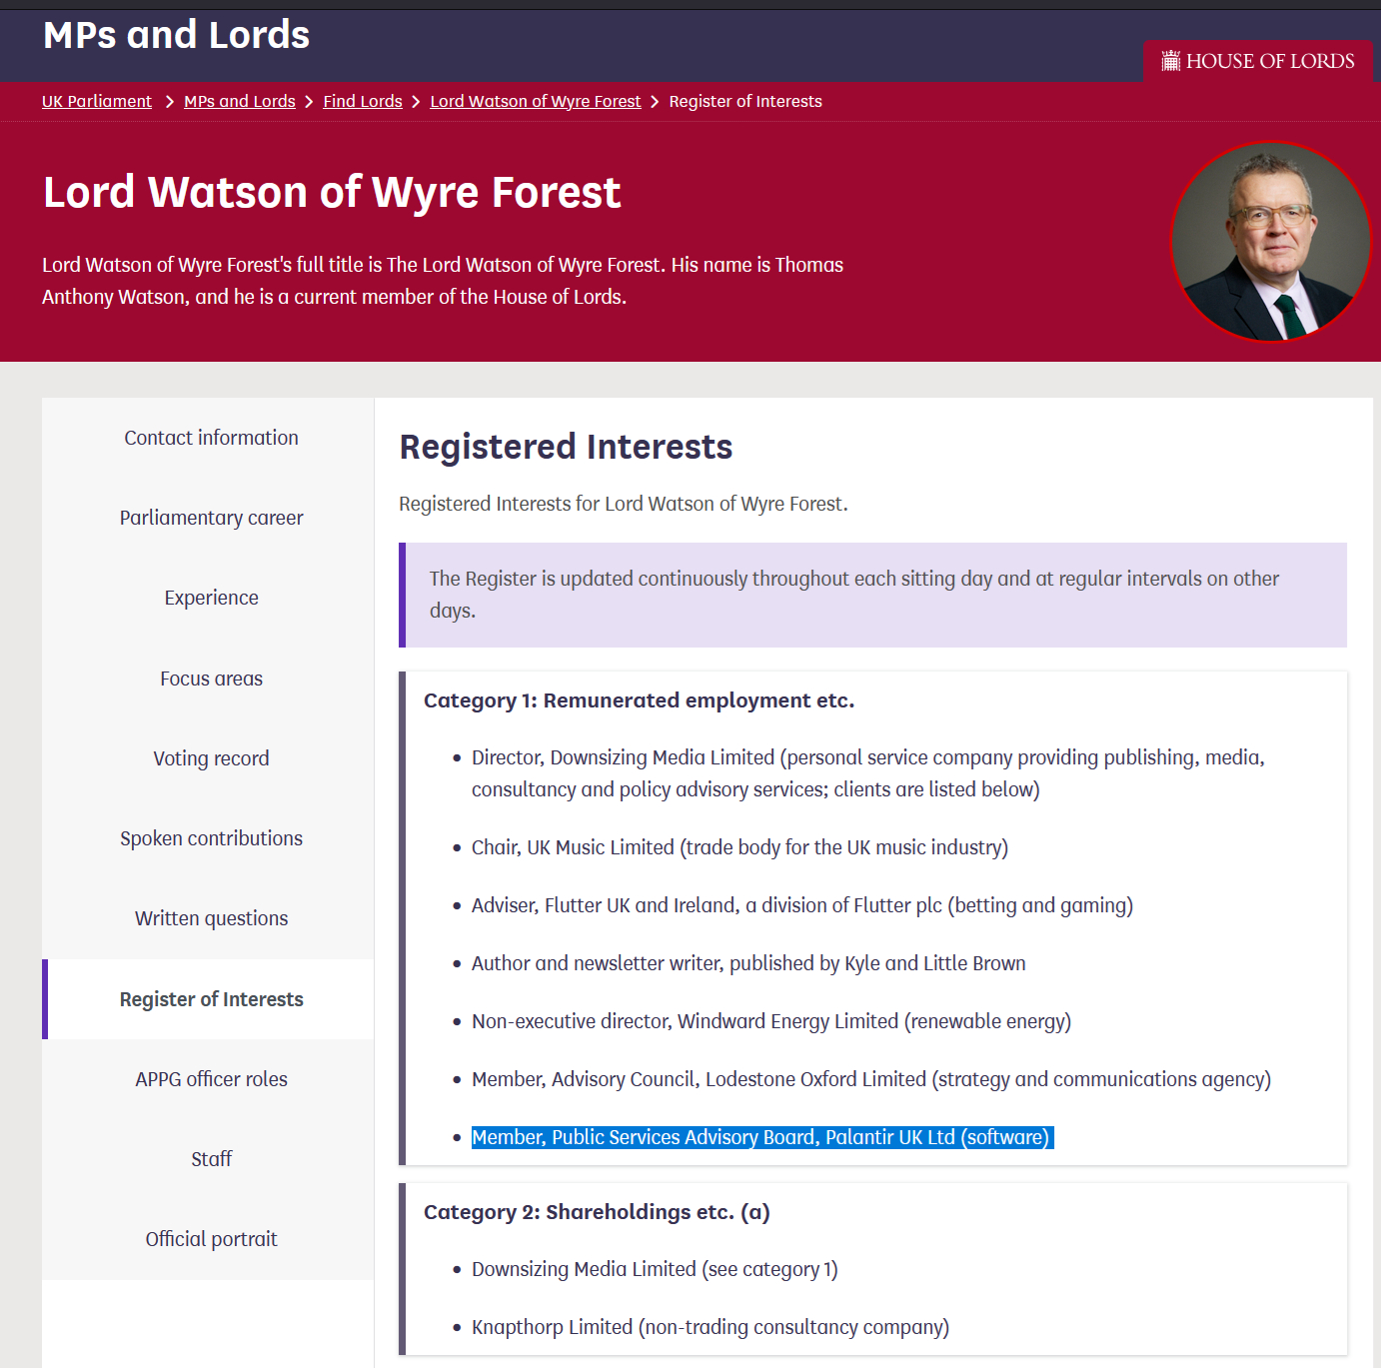Open Focus areas in side menu
Image resolution: width=1381 pixels, height=1368 pixels.
[x=211, y=679]
